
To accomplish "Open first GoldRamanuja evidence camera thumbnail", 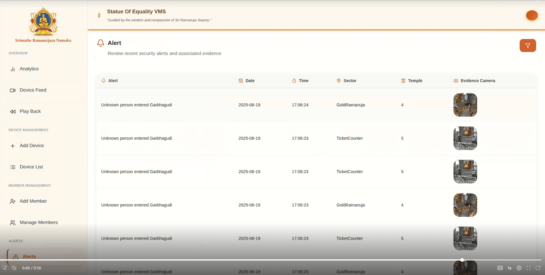I will (x=465, y=105).
